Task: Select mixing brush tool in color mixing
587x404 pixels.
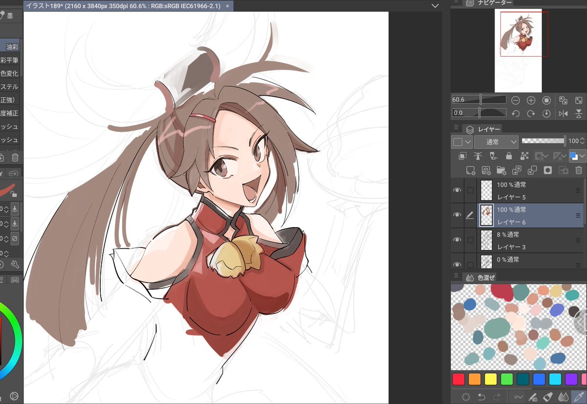Action: coord(533,397)
